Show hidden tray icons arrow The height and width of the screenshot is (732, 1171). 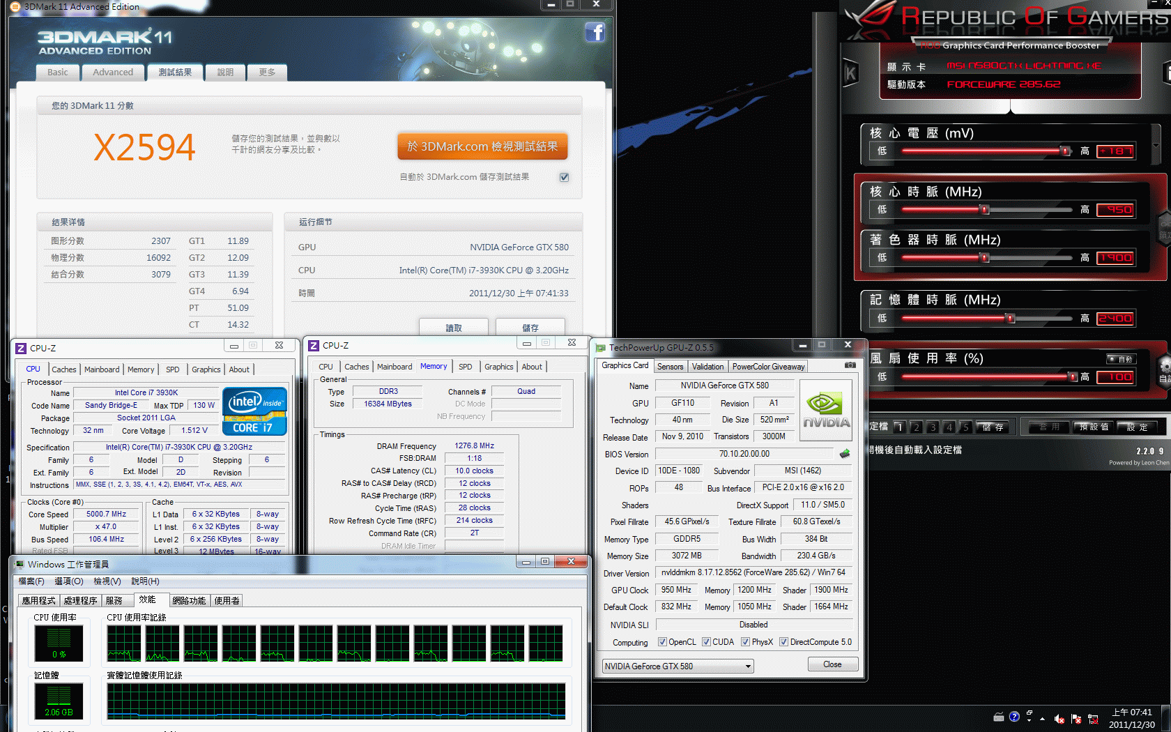[x=1043, y=719]
